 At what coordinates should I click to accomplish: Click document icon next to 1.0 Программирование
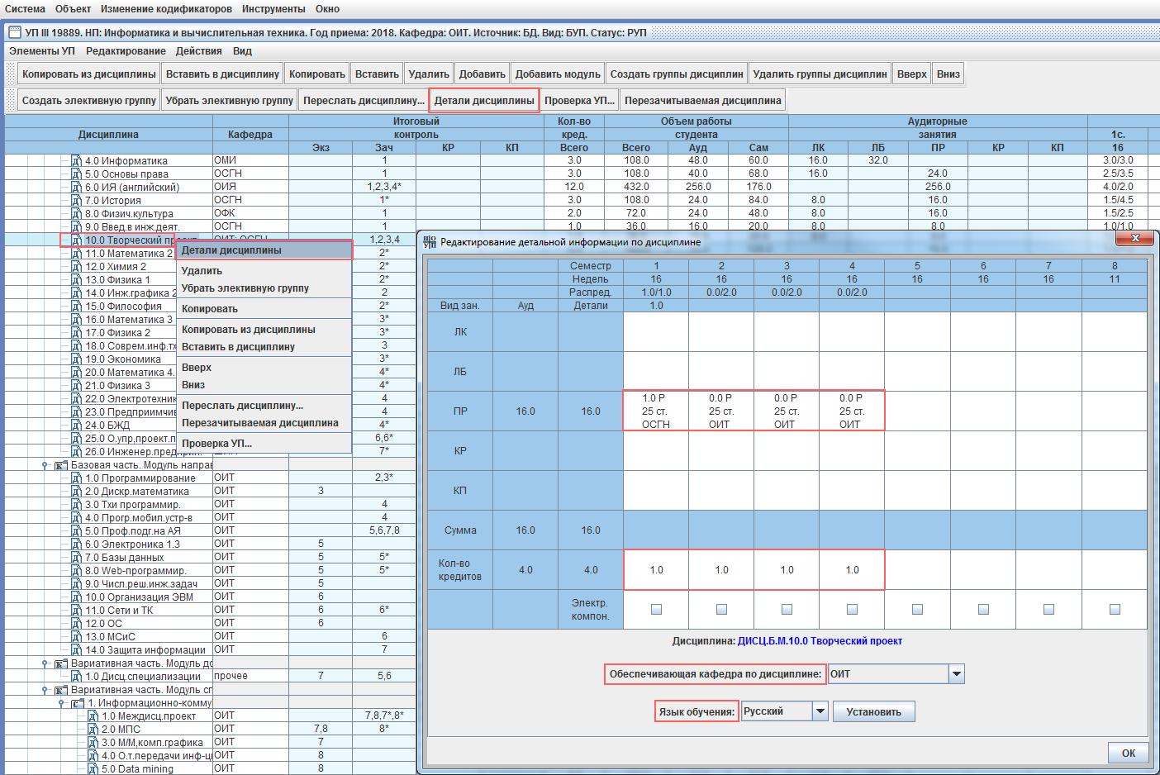click(76, 478)
